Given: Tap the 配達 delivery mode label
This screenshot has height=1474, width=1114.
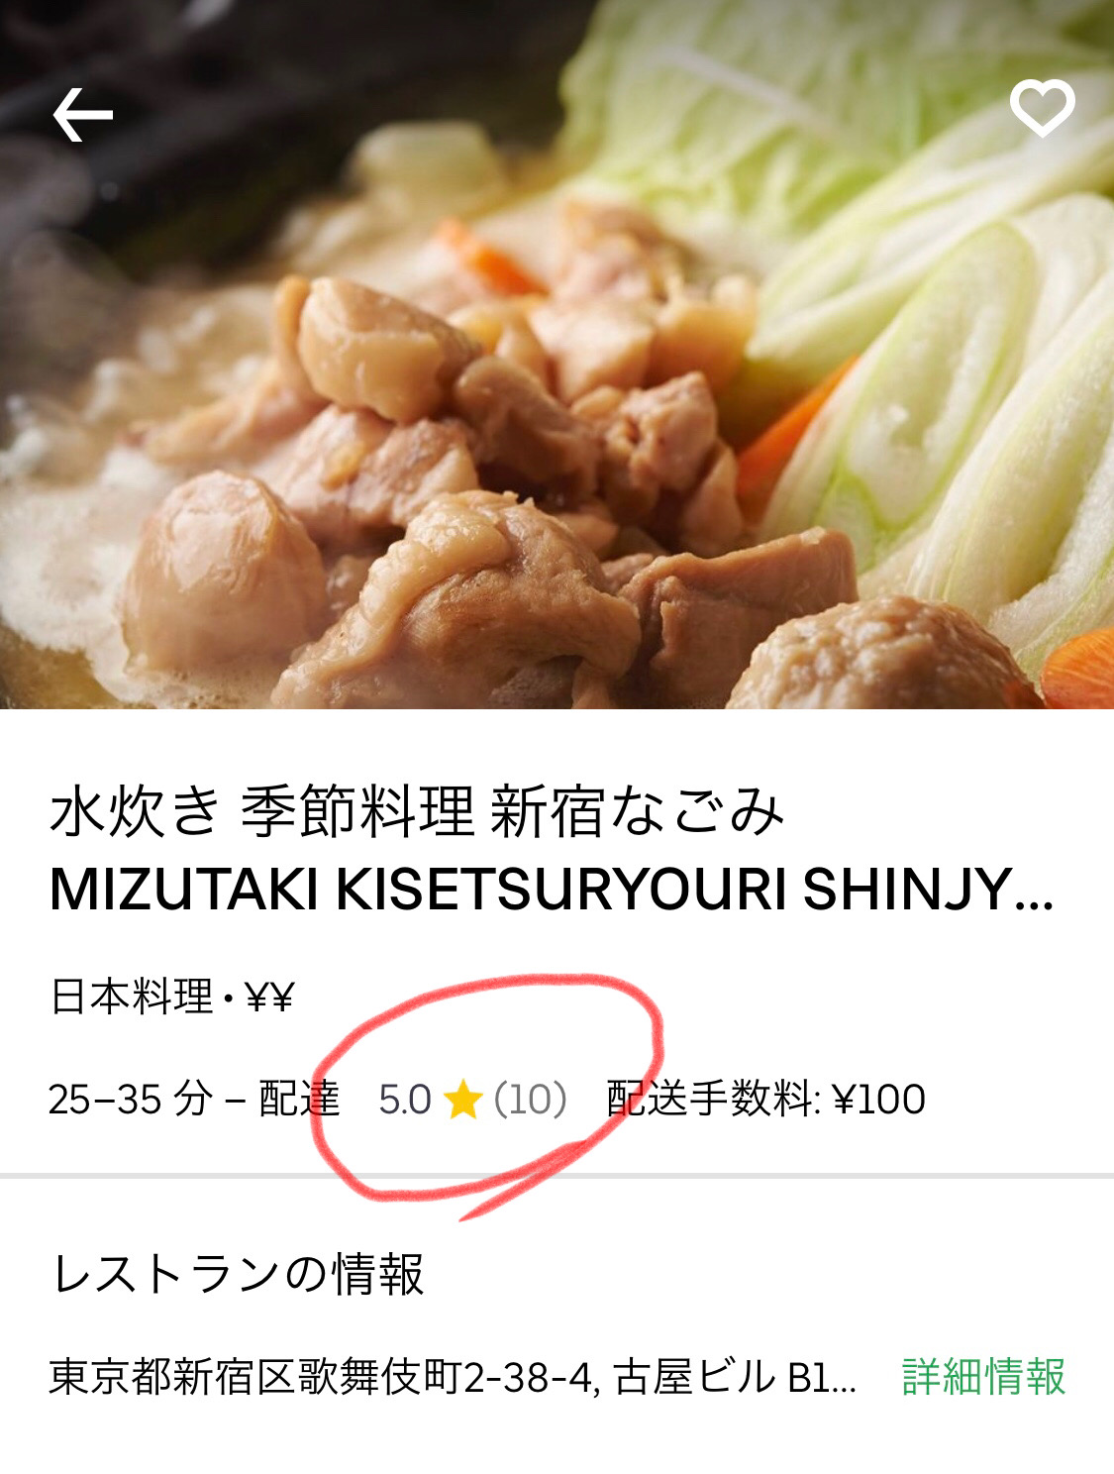Looking at the screenshot, I should (x=299, y=1099).
